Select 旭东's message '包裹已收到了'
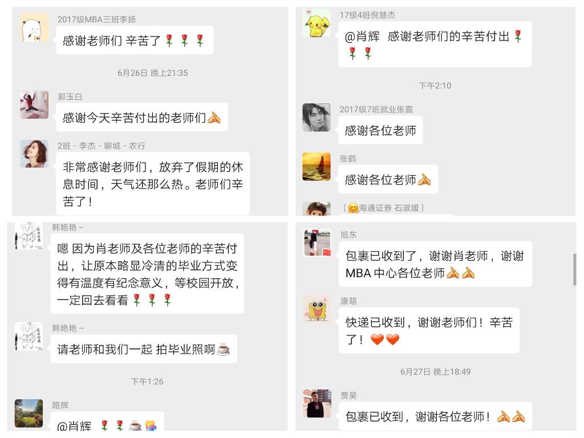 [435, 264]
